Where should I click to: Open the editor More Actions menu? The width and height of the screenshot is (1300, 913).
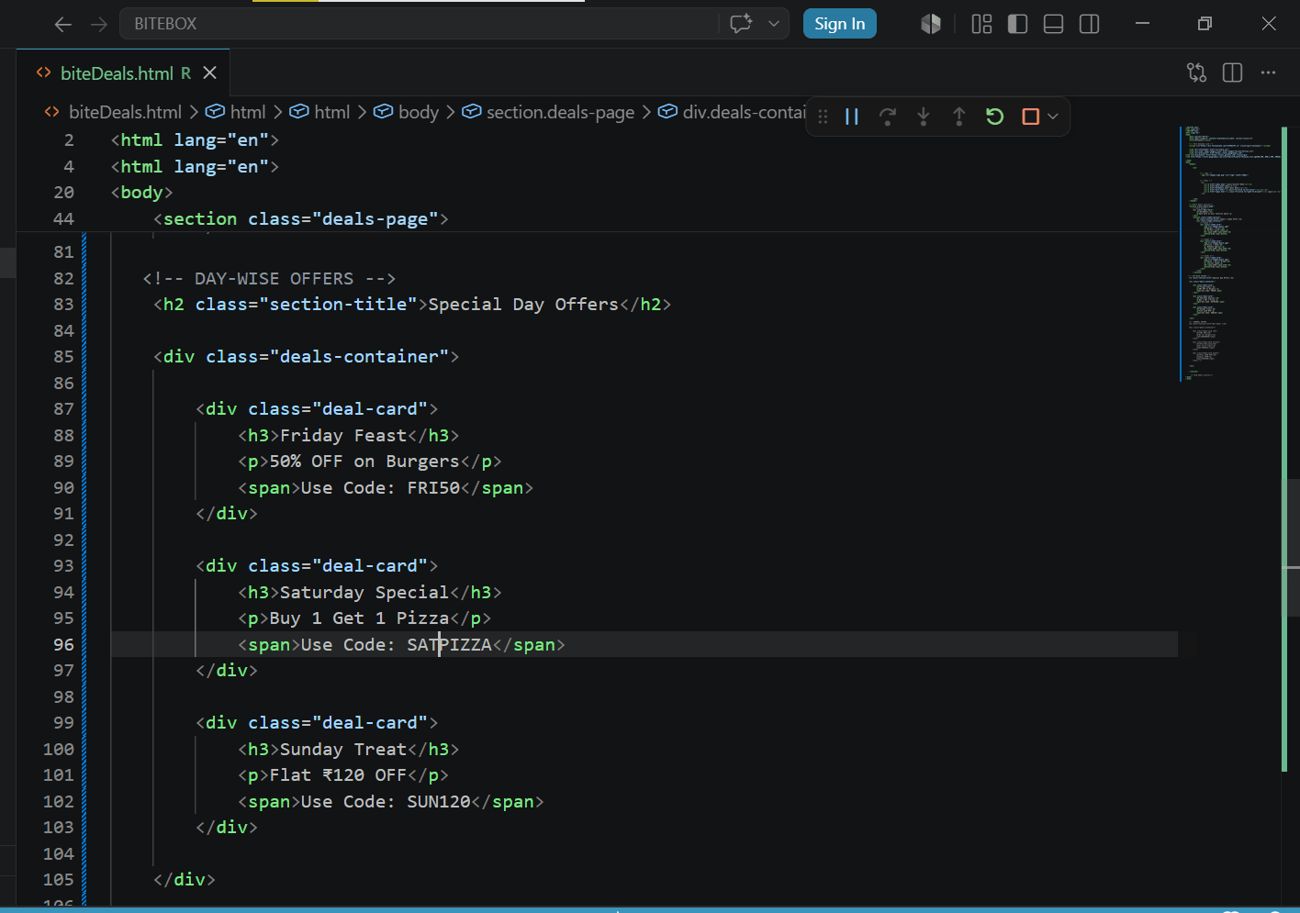click(1269, 72)
